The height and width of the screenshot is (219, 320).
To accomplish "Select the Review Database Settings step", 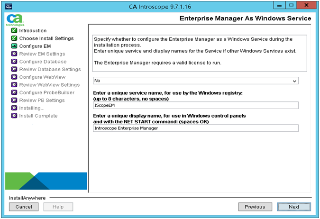I will click(x=50, y=70).
